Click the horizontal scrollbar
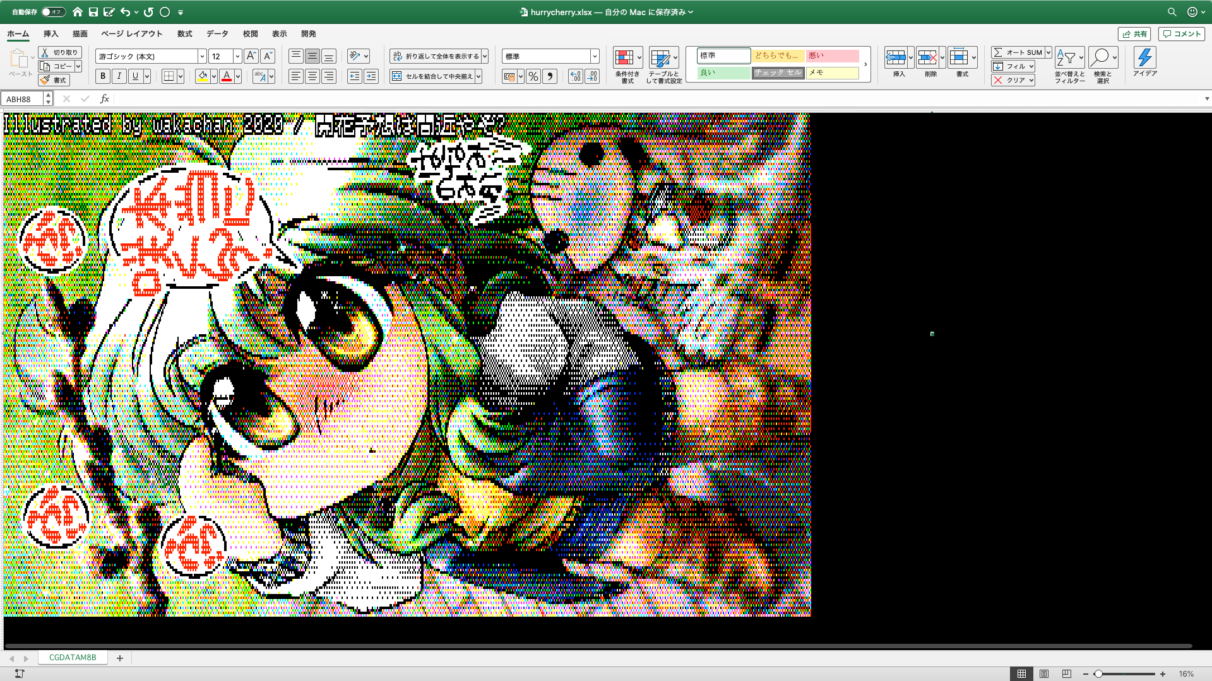The image size is (1212, 681). (598, 646)
